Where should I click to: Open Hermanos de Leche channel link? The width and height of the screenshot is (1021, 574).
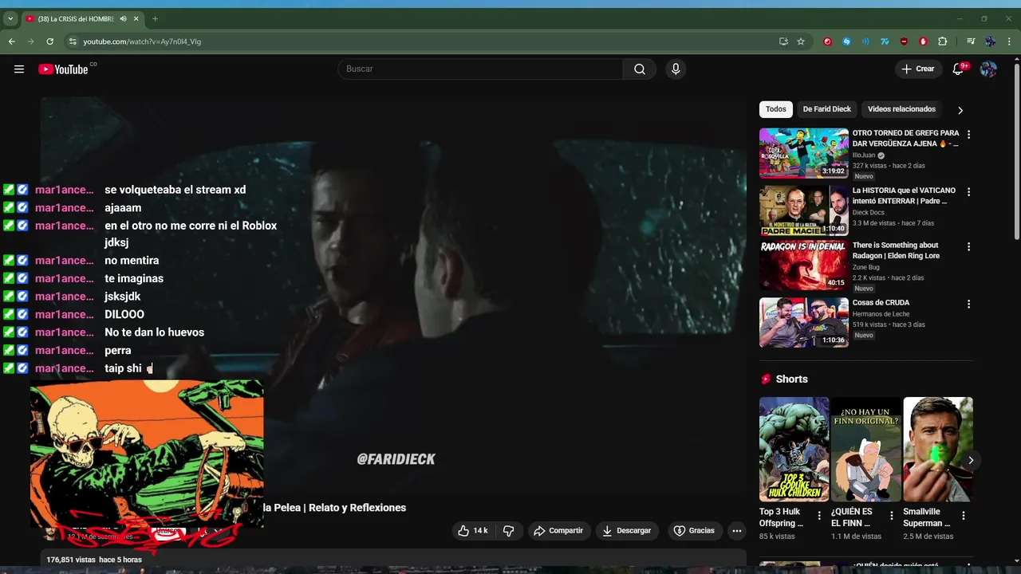coord(881,314)
